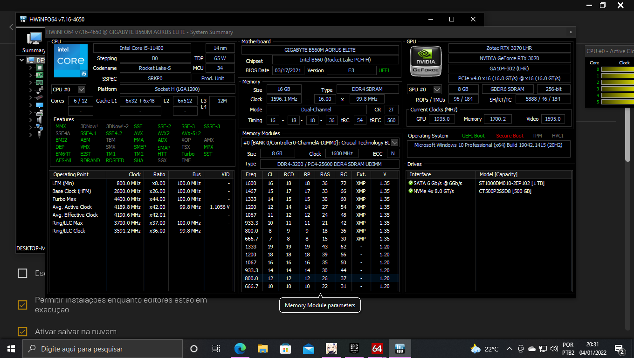Open the HWiNFO64 taskbar icon

(x=400, y=349)
